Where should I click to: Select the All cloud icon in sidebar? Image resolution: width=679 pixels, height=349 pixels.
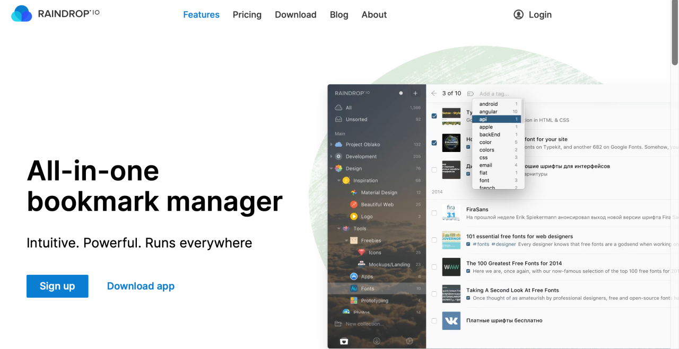pos(338,108)
